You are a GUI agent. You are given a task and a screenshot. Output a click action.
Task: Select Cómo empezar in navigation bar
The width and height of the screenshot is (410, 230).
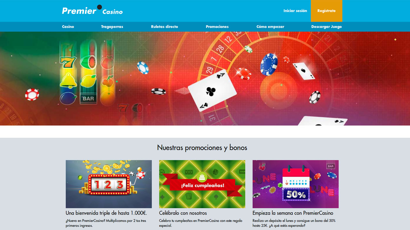tap(270, 27)
